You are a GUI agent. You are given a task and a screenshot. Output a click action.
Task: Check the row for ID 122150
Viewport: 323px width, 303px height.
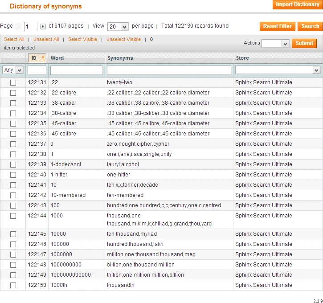(13, 285)
